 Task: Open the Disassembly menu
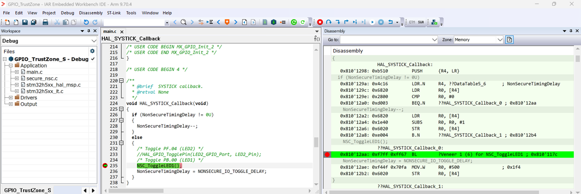coord(91,13)
